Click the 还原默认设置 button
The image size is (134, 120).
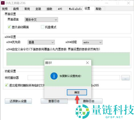click(18, 101)
